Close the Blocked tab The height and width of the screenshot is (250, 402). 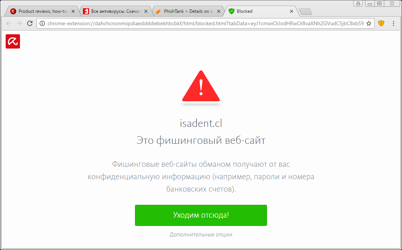pyautogui.click(x=291, y=11)
